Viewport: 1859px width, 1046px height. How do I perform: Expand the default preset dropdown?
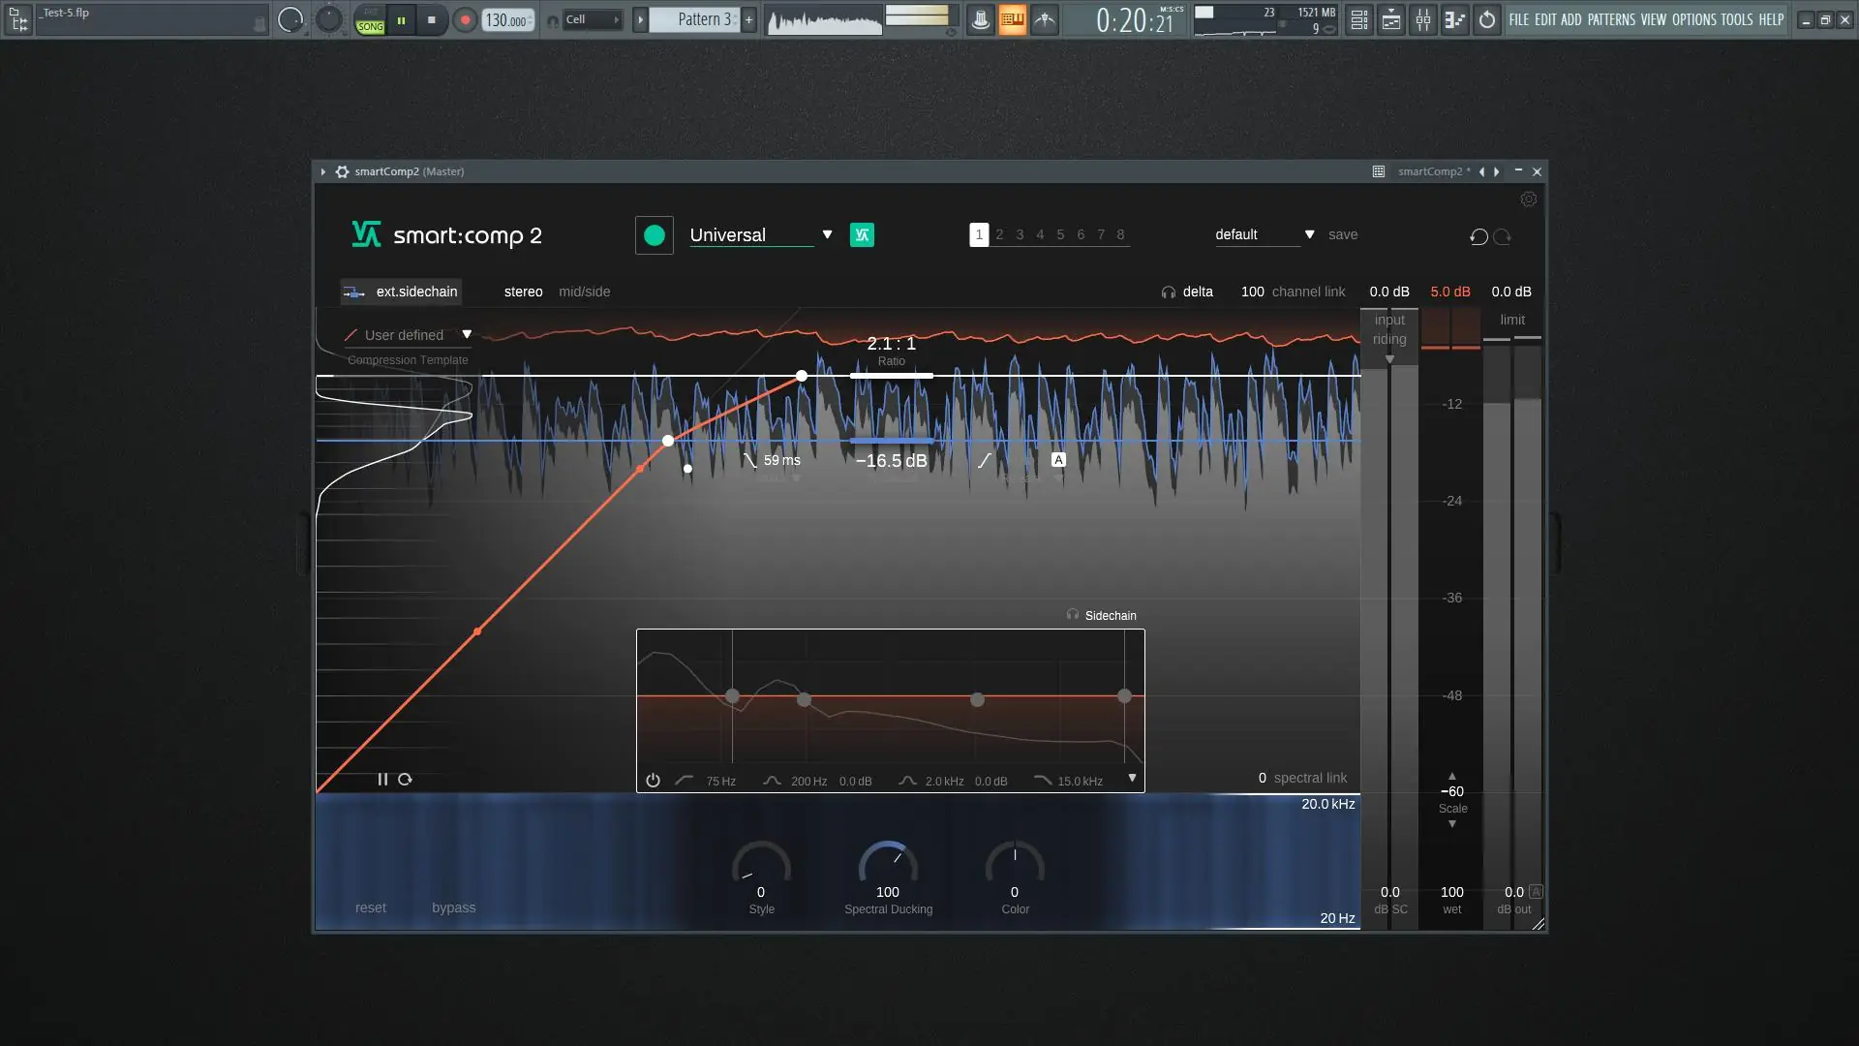tap(1309, 235)
